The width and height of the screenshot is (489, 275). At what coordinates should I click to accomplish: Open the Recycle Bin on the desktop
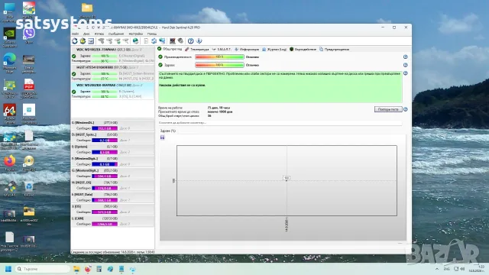tap(29, 189)
